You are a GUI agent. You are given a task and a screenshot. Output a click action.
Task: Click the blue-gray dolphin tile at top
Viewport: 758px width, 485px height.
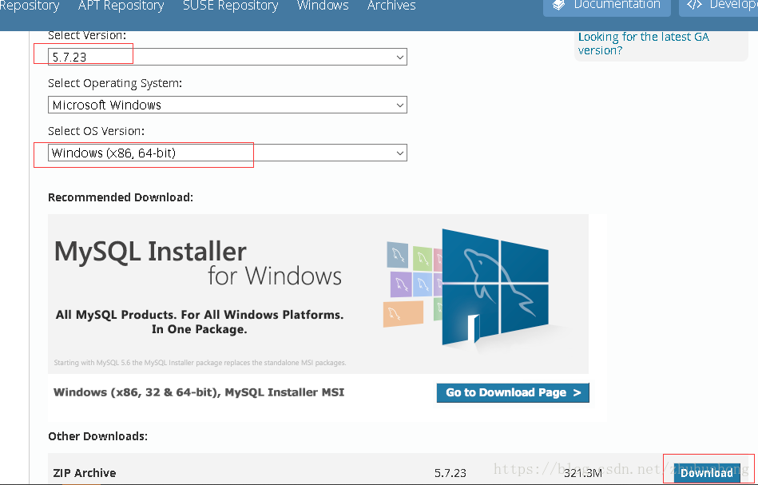(397, 255)
